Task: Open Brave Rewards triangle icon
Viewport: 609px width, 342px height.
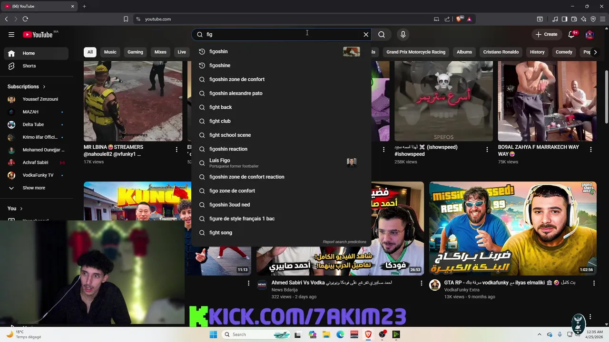Action: (x=469, y=19)
